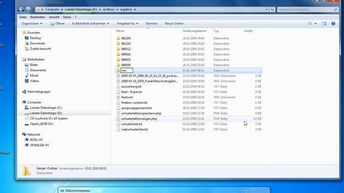Image resolution: width=344 pixels, height=193 pixels.
Task: Click file icon of webschuelerliste.txt
Action: pos(118,129)
